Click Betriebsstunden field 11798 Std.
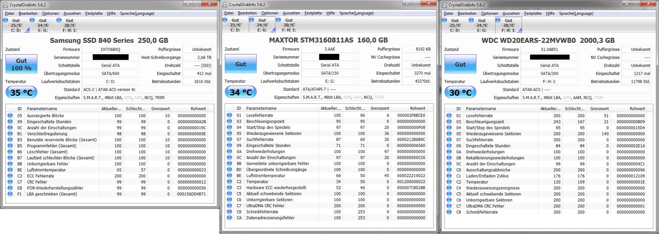659x234 pixels. point(637,81)
